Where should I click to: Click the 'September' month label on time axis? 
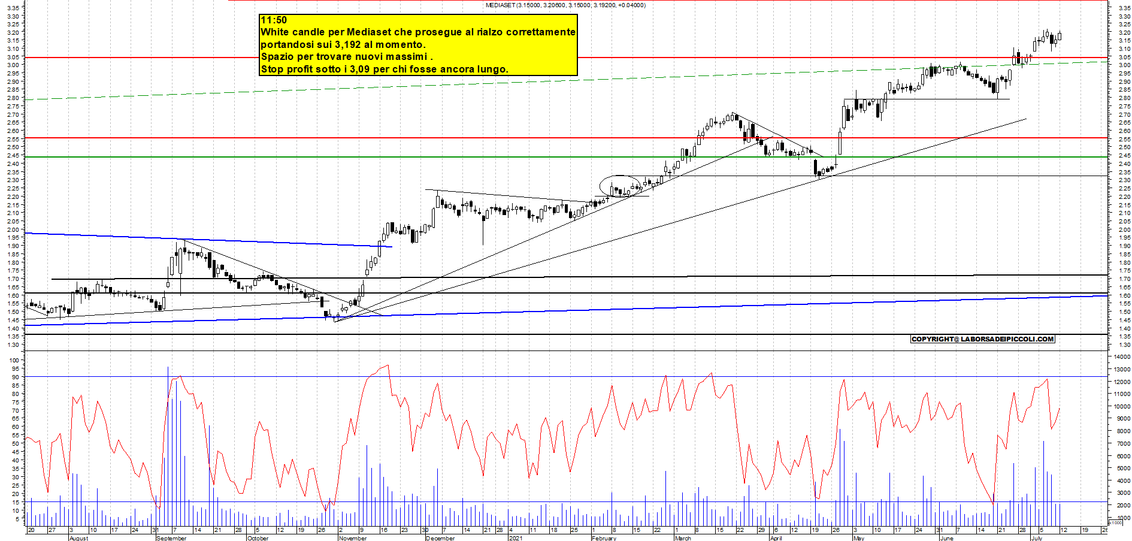pos(171,538)
